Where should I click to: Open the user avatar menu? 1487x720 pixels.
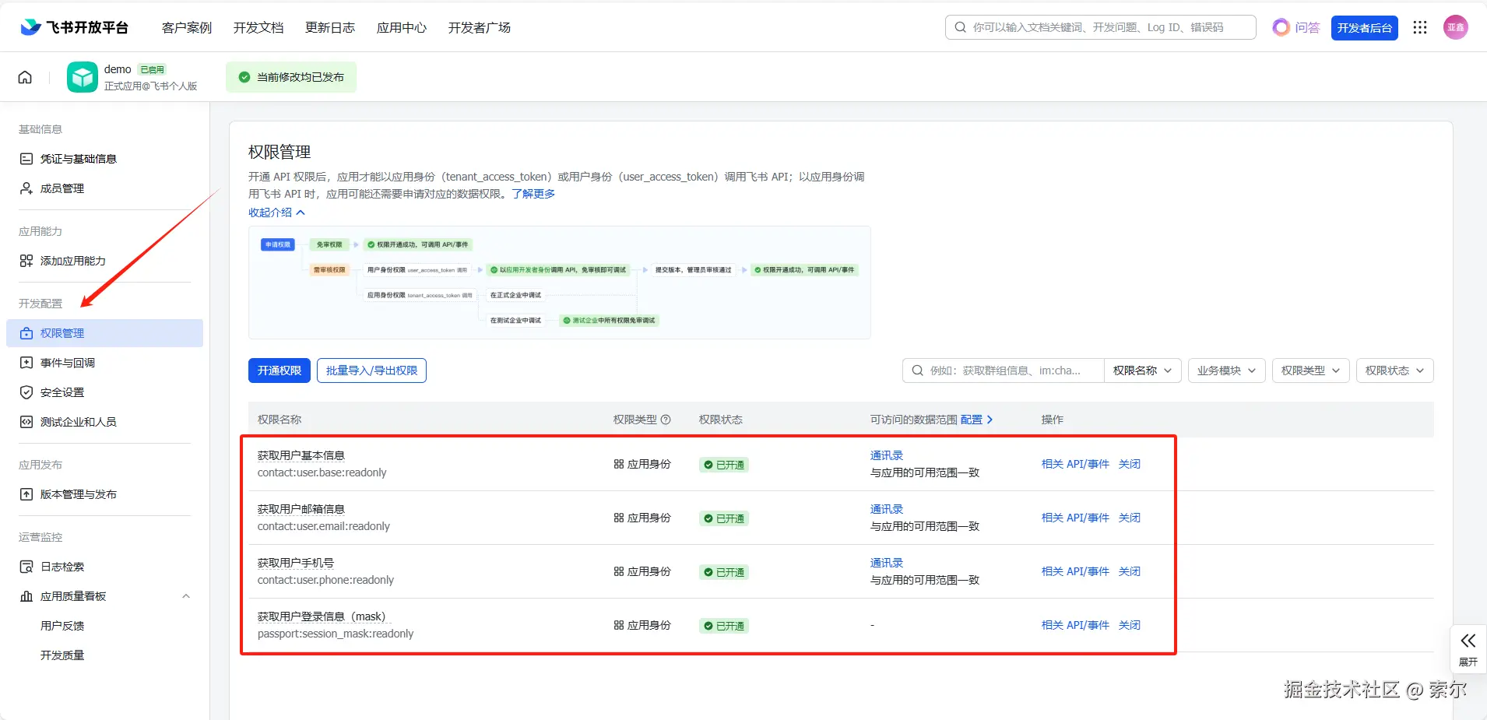coord(1456,27)
